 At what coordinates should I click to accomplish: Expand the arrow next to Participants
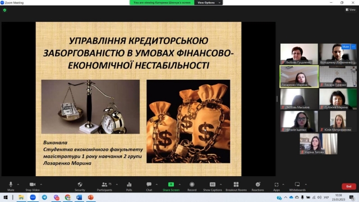[x=117, y=185]
